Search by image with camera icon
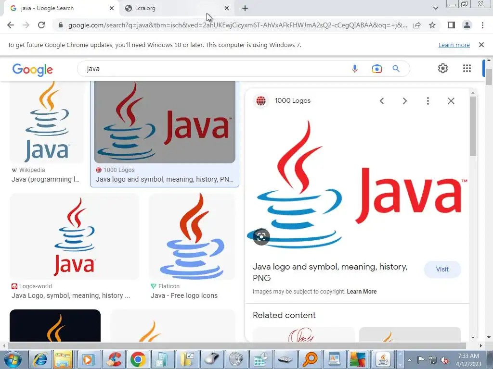 [x=376, y=69]
